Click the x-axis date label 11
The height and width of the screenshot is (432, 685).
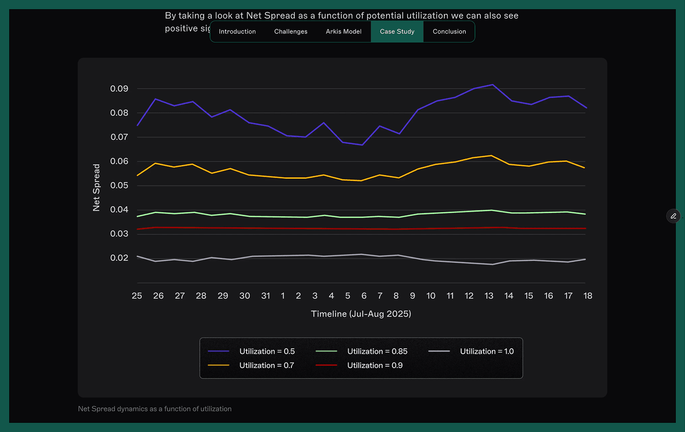450,296
